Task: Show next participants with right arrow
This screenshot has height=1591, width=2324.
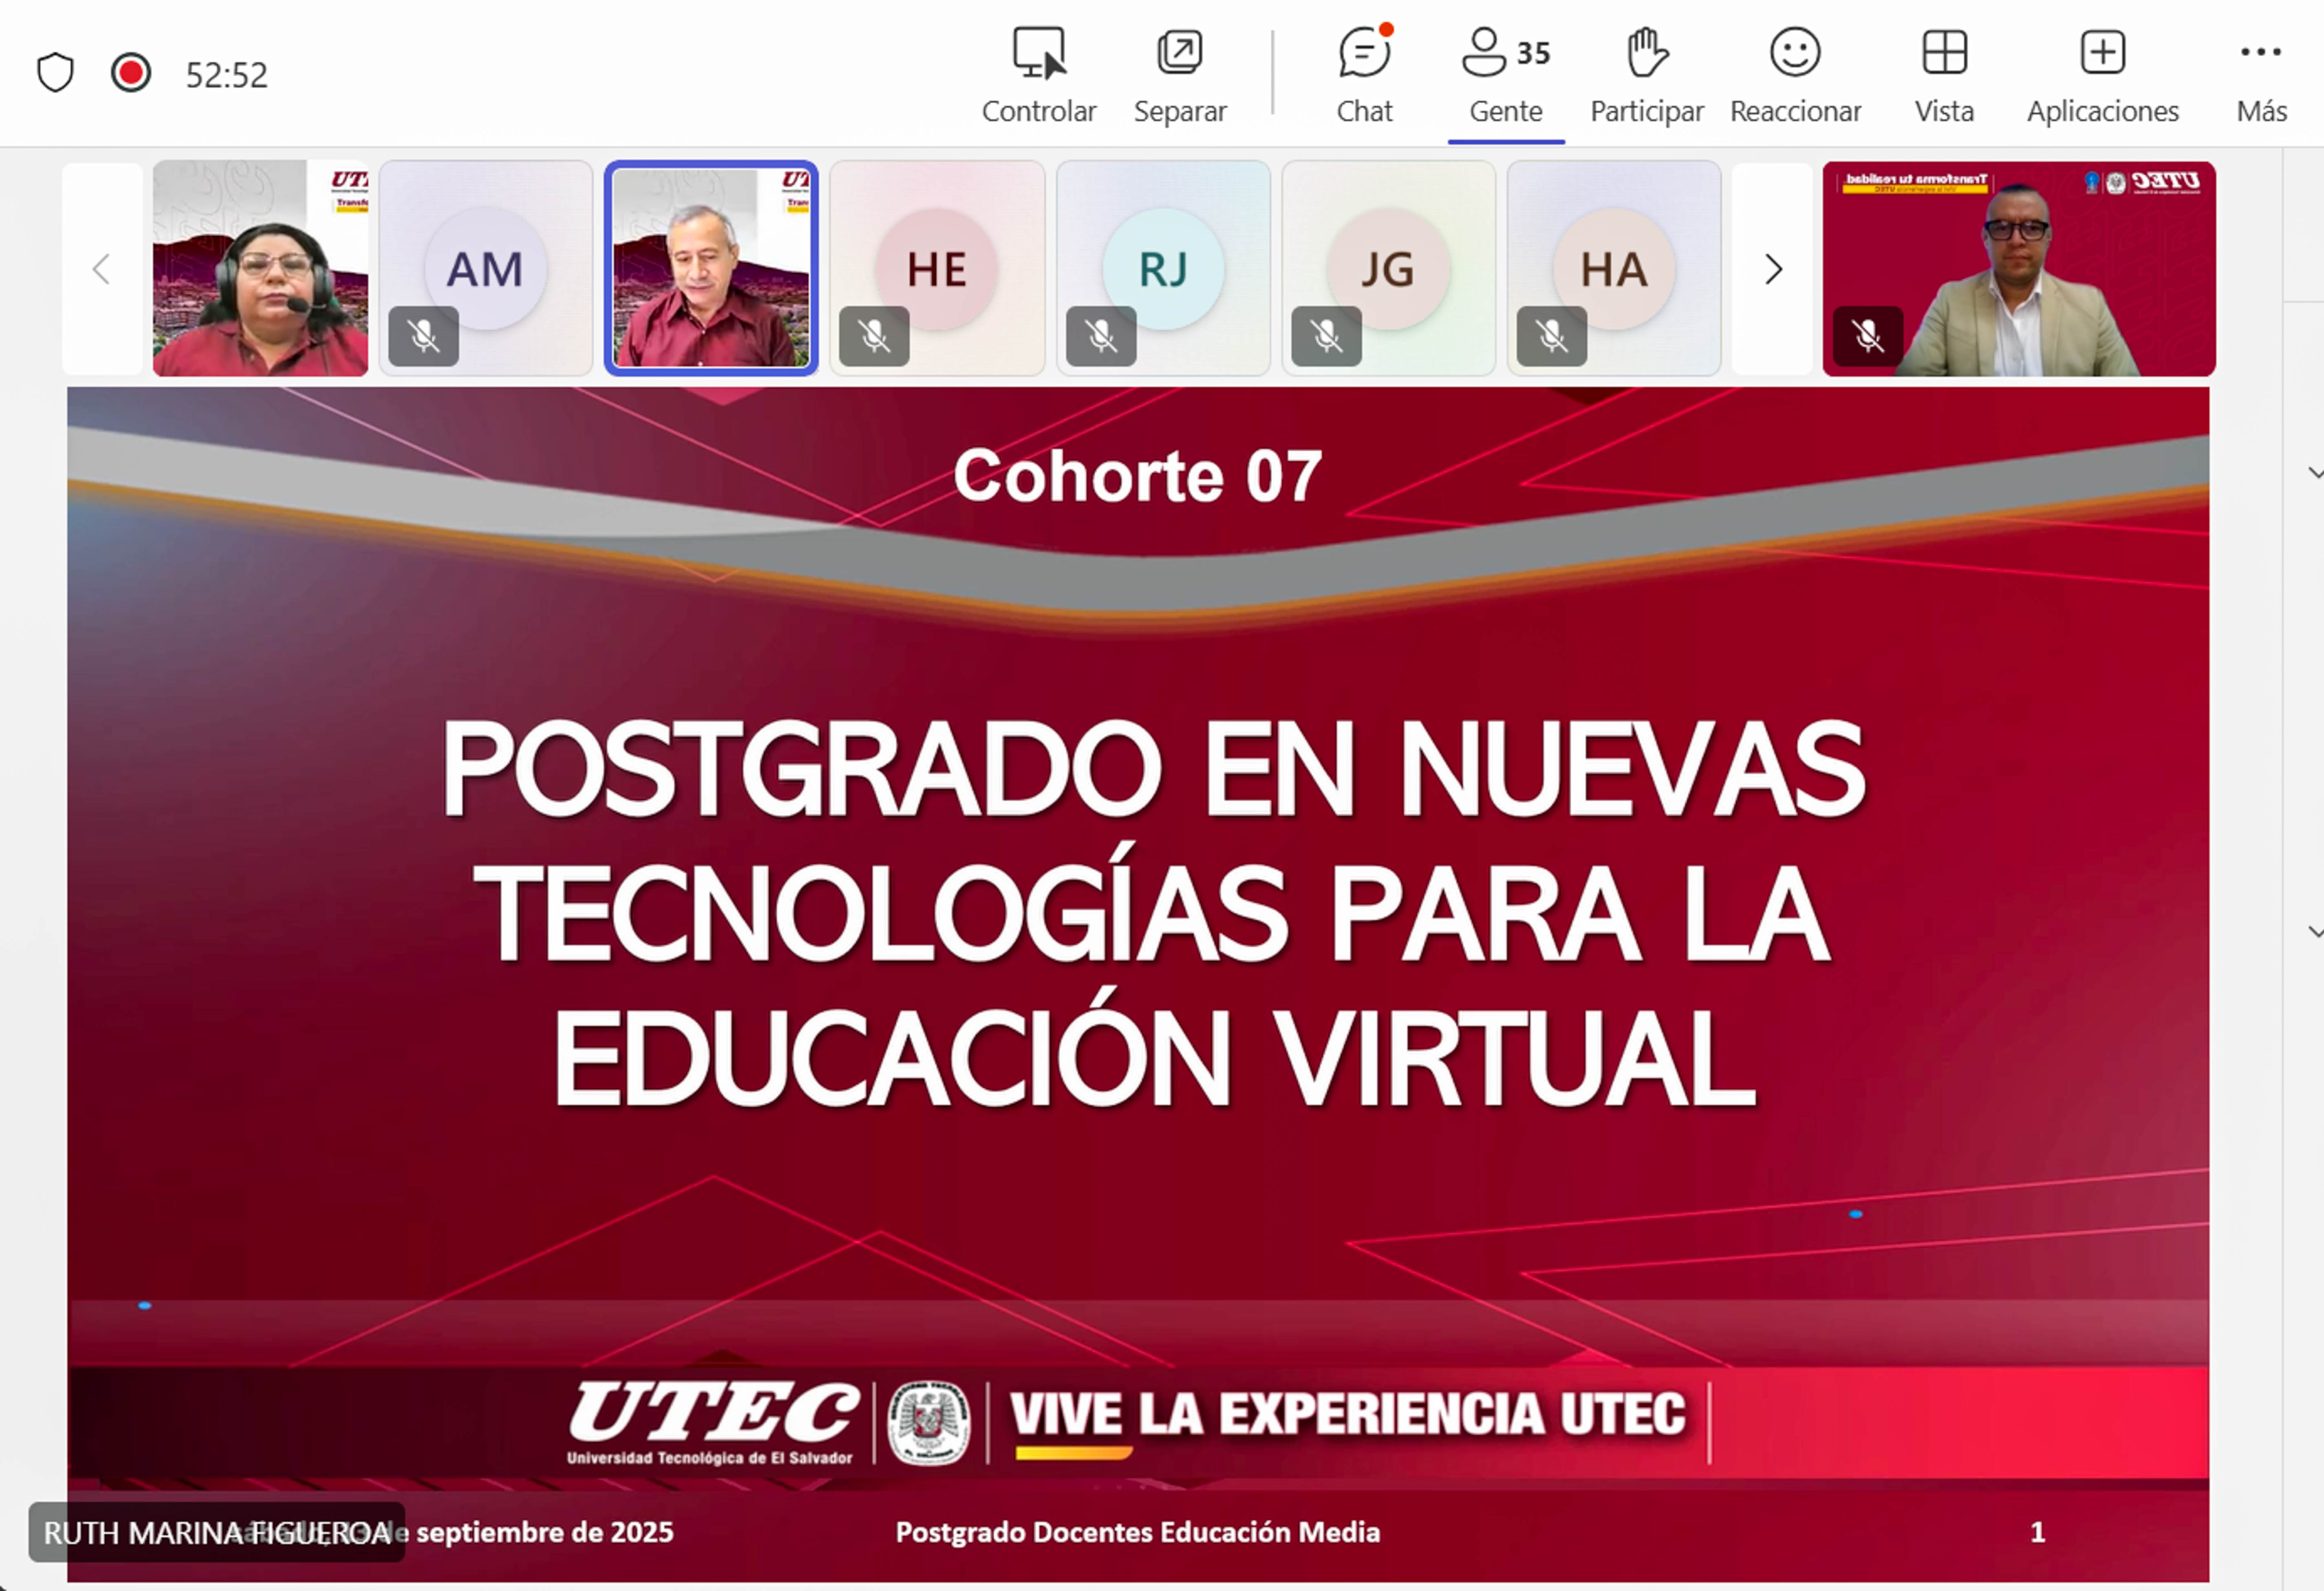Action: 1773,269
